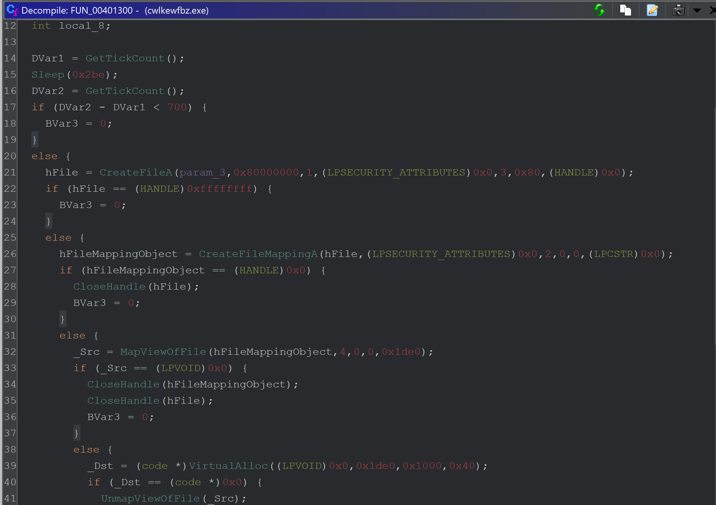Click the LPCSTR cast on line 26
This screenshot has height=505, width=716.
click(x=614, y=254)
